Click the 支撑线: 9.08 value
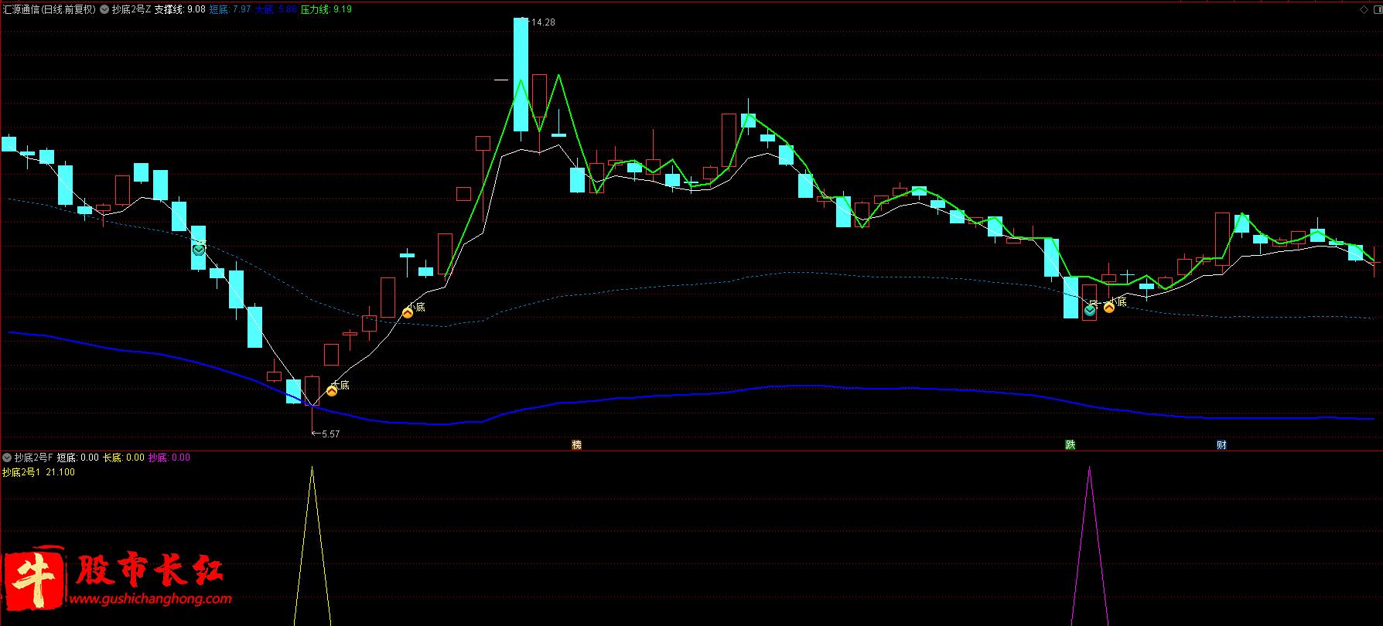Viewport: 1383px width, 626px height. [x=179, y=9]
